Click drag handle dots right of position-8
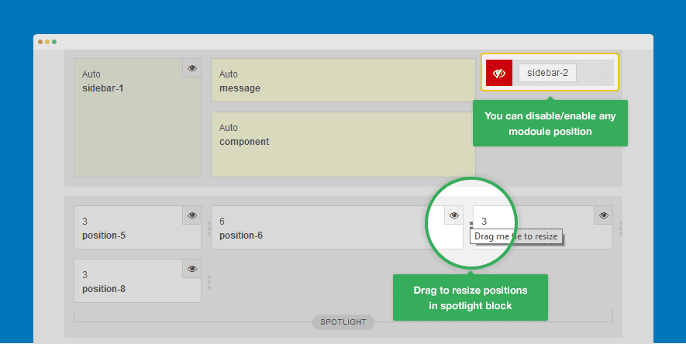686x344 pixels. [209, 282]
